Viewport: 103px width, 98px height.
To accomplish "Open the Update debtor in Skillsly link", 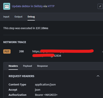I will [27, 6].
